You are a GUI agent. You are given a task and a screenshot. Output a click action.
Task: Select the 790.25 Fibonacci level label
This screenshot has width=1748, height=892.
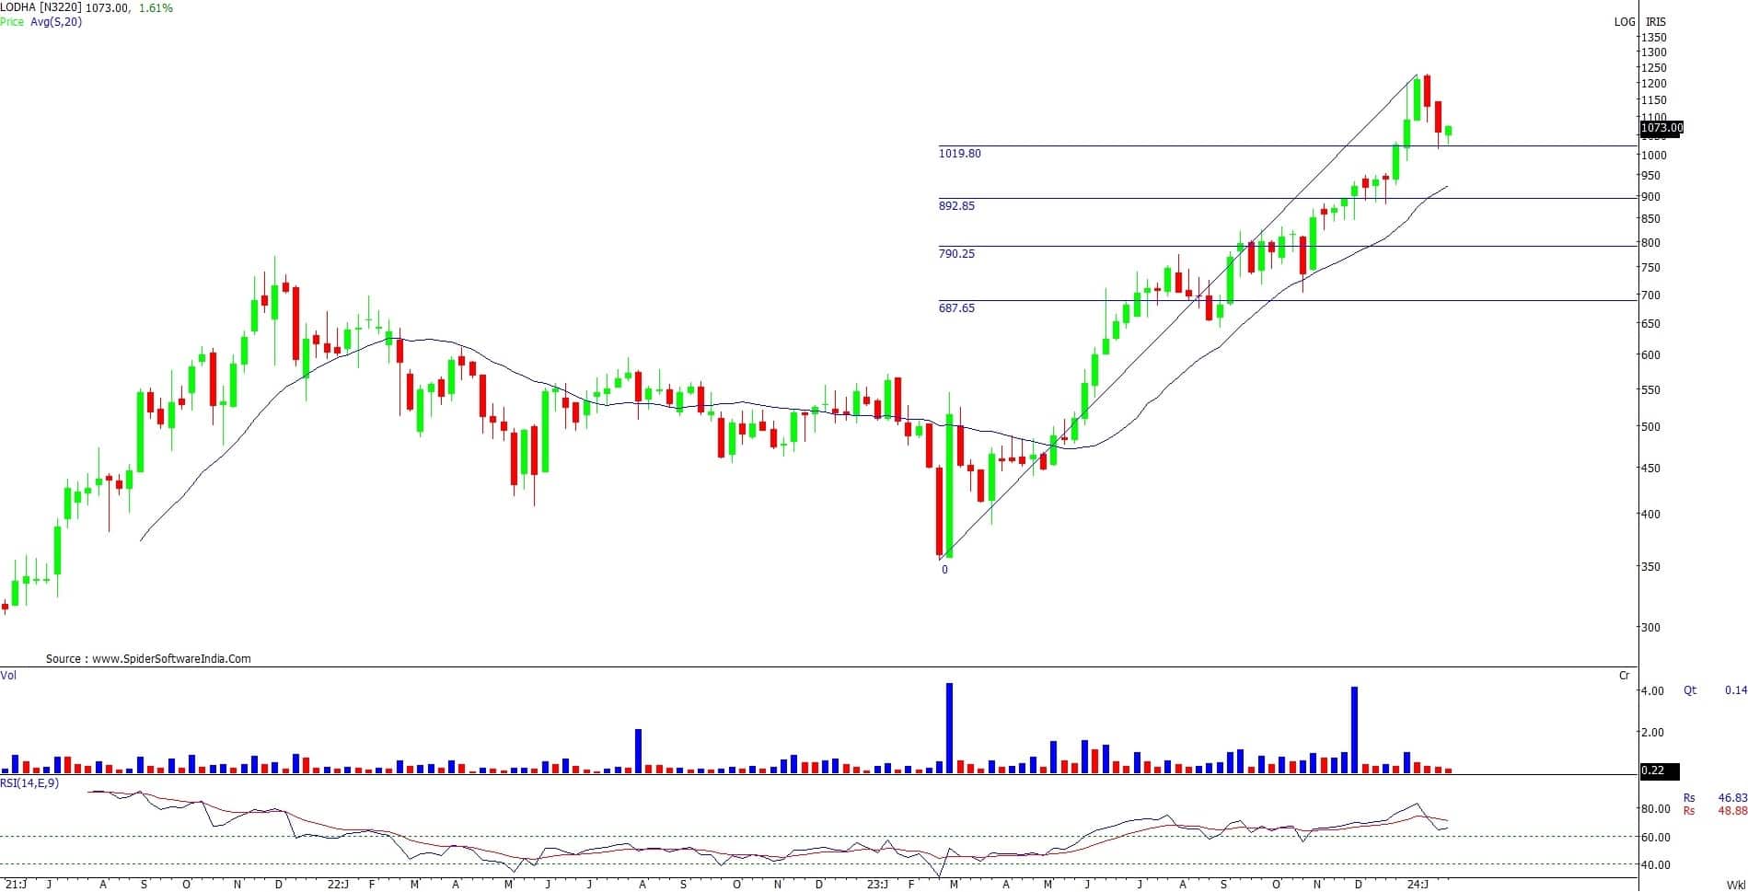[x=956, y=254]
